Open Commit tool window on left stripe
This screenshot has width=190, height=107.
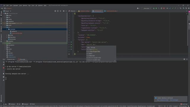[1, 29]
